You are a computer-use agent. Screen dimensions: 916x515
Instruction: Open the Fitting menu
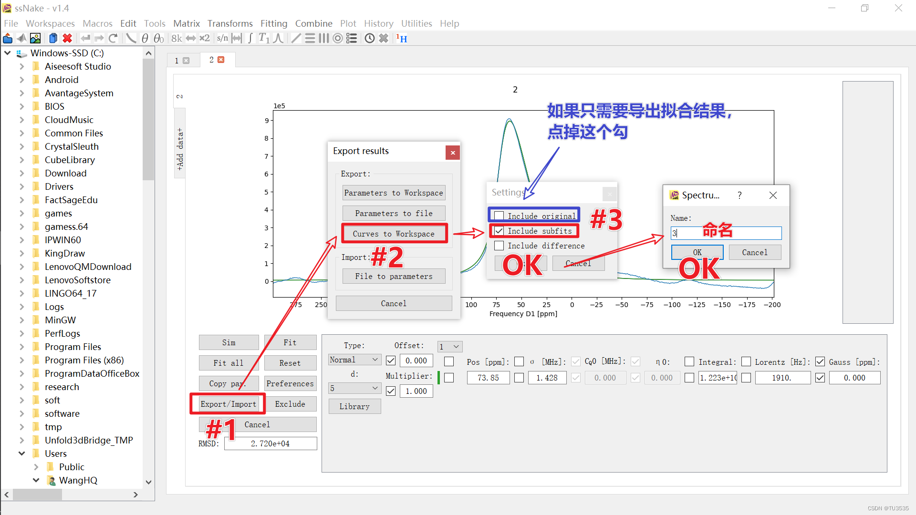click(x=273, y=23)
